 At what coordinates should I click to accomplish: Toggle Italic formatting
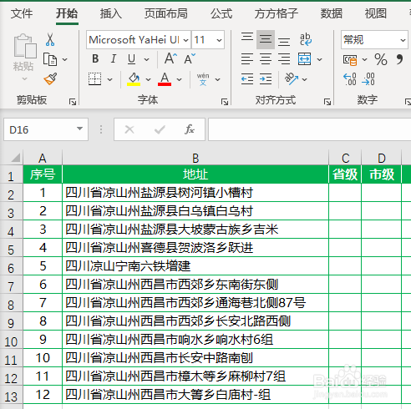pyautogui.click(x=114, y=58)
